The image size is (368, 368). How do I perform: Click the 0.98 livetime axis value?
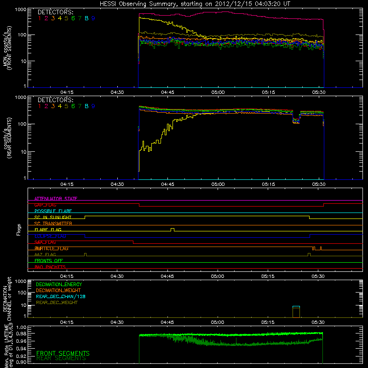(x=21, y=333)
